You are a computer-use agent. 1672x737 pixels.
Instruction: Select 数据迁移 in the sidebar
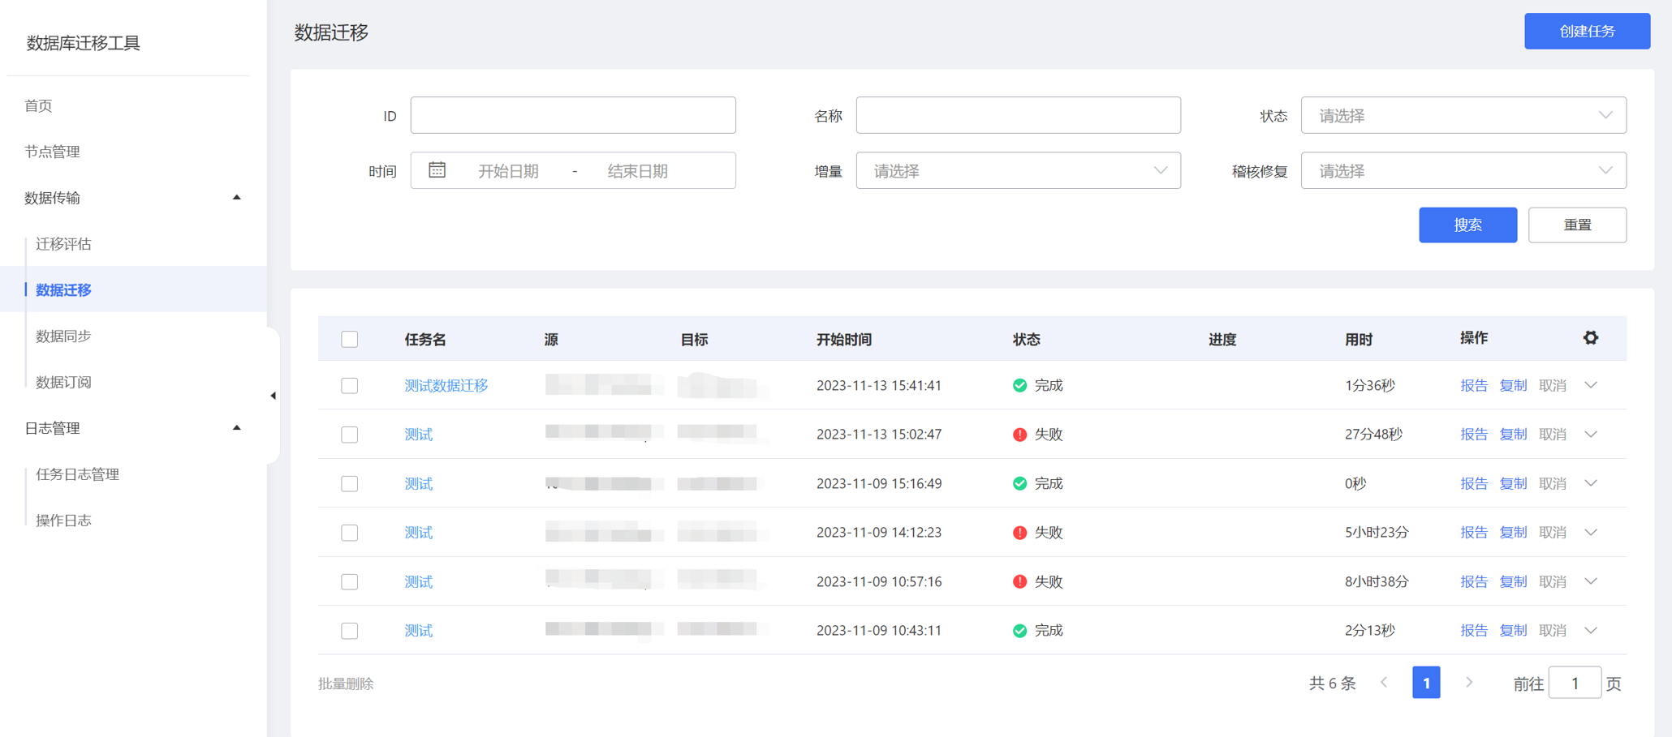pyautogui.click(x=63, y=289)
